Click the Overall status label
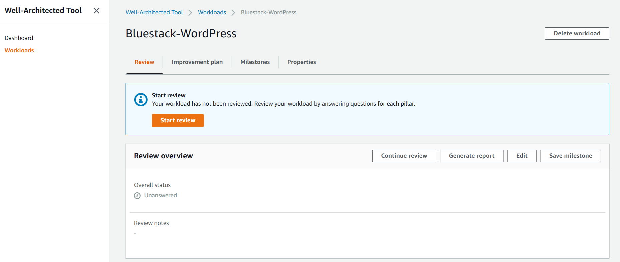 click(152, 185)
